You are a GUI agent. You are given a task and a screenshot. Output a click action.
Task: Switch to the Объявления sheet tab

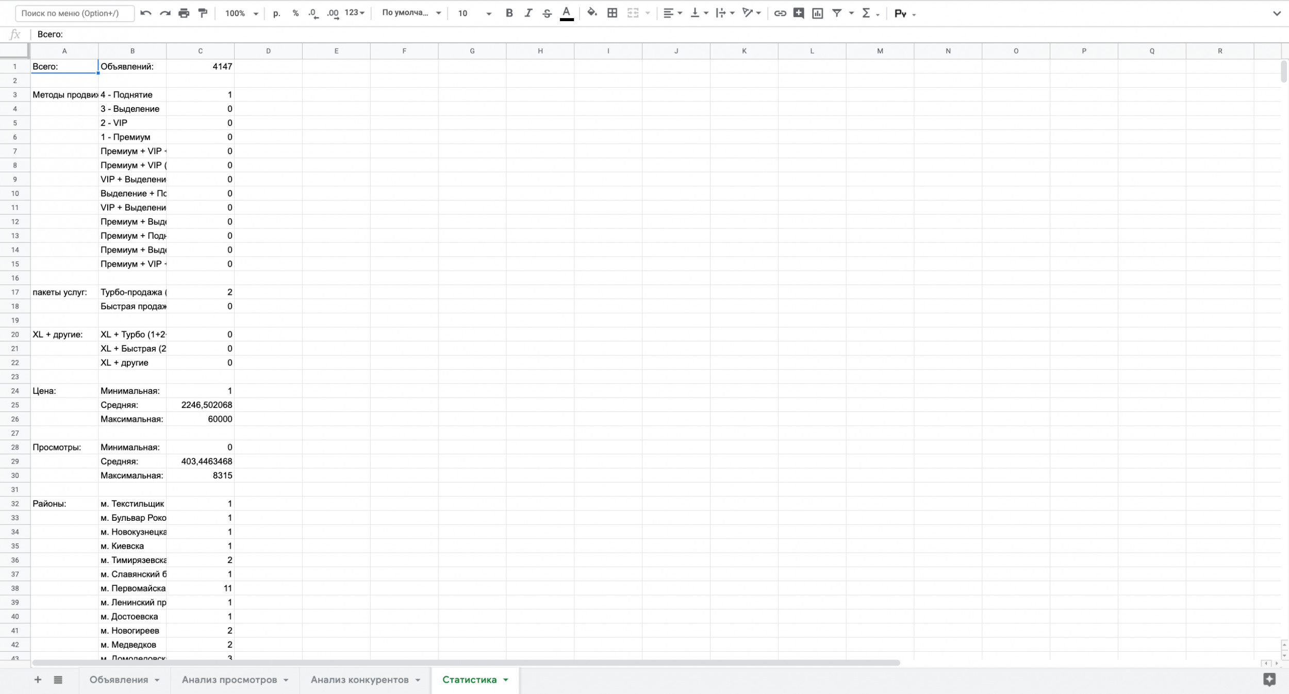pyautogui.click(x=119, y=680)
